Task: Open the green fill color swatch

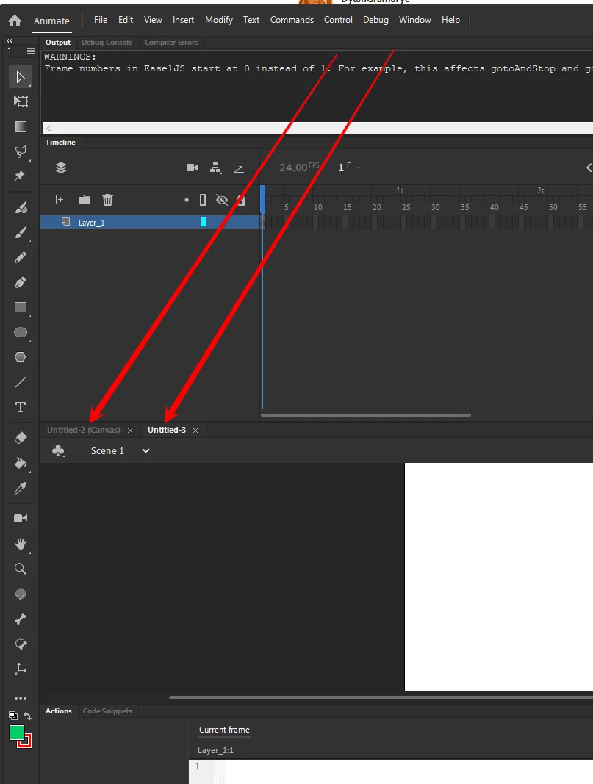Action: pos(16,733)
